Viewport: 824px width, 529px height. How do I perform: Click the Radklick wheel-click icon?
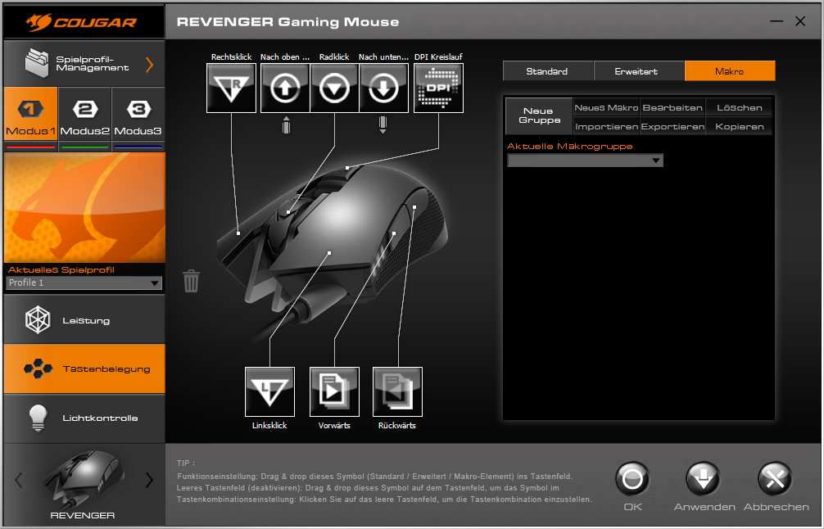334,88
